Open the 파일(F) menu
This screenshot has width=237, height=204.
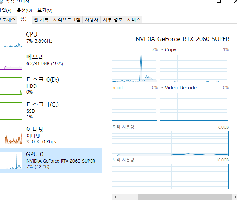coord(5,11)
